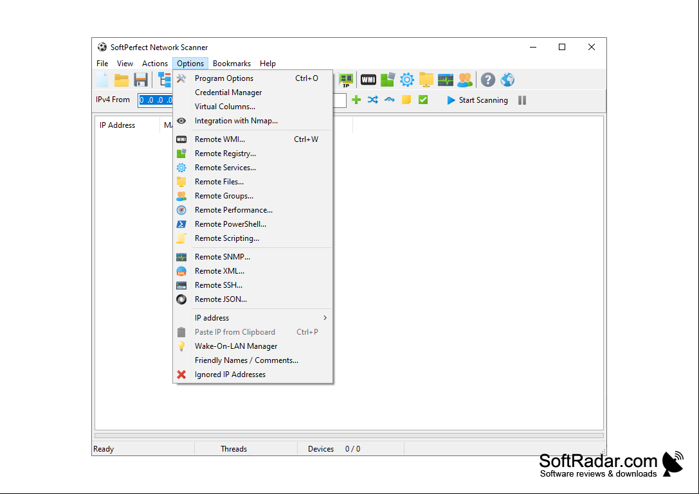Click the Wake-On-LAN lightbulb icon
The image size is (699, 494).
click(x=181, y=346)
